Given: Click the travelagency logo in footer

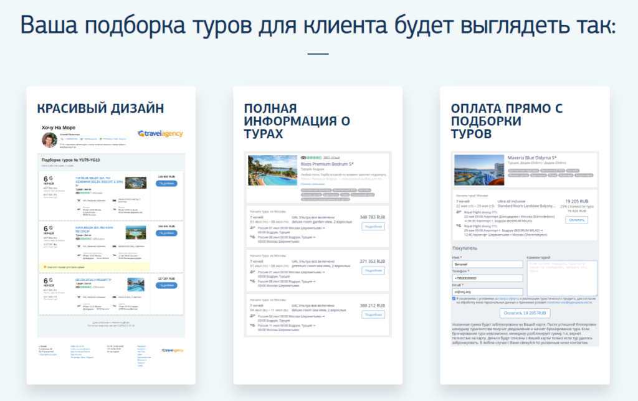Looking at the screenshot, I should (x=173, y=351).
